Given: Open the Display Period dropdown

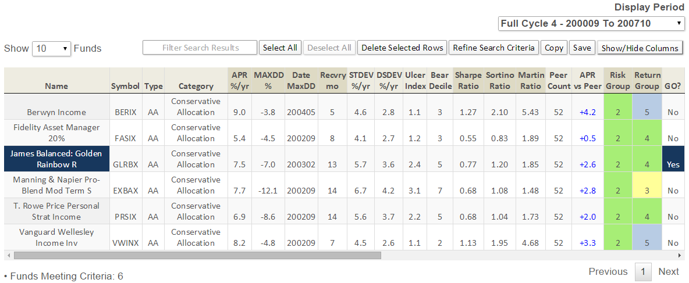Looking at the screenshot, I should point(591,24).
